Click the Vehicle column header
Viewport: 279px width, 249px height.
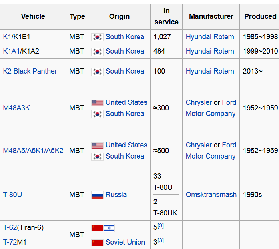pyautogui.click(x=33, y=16)
